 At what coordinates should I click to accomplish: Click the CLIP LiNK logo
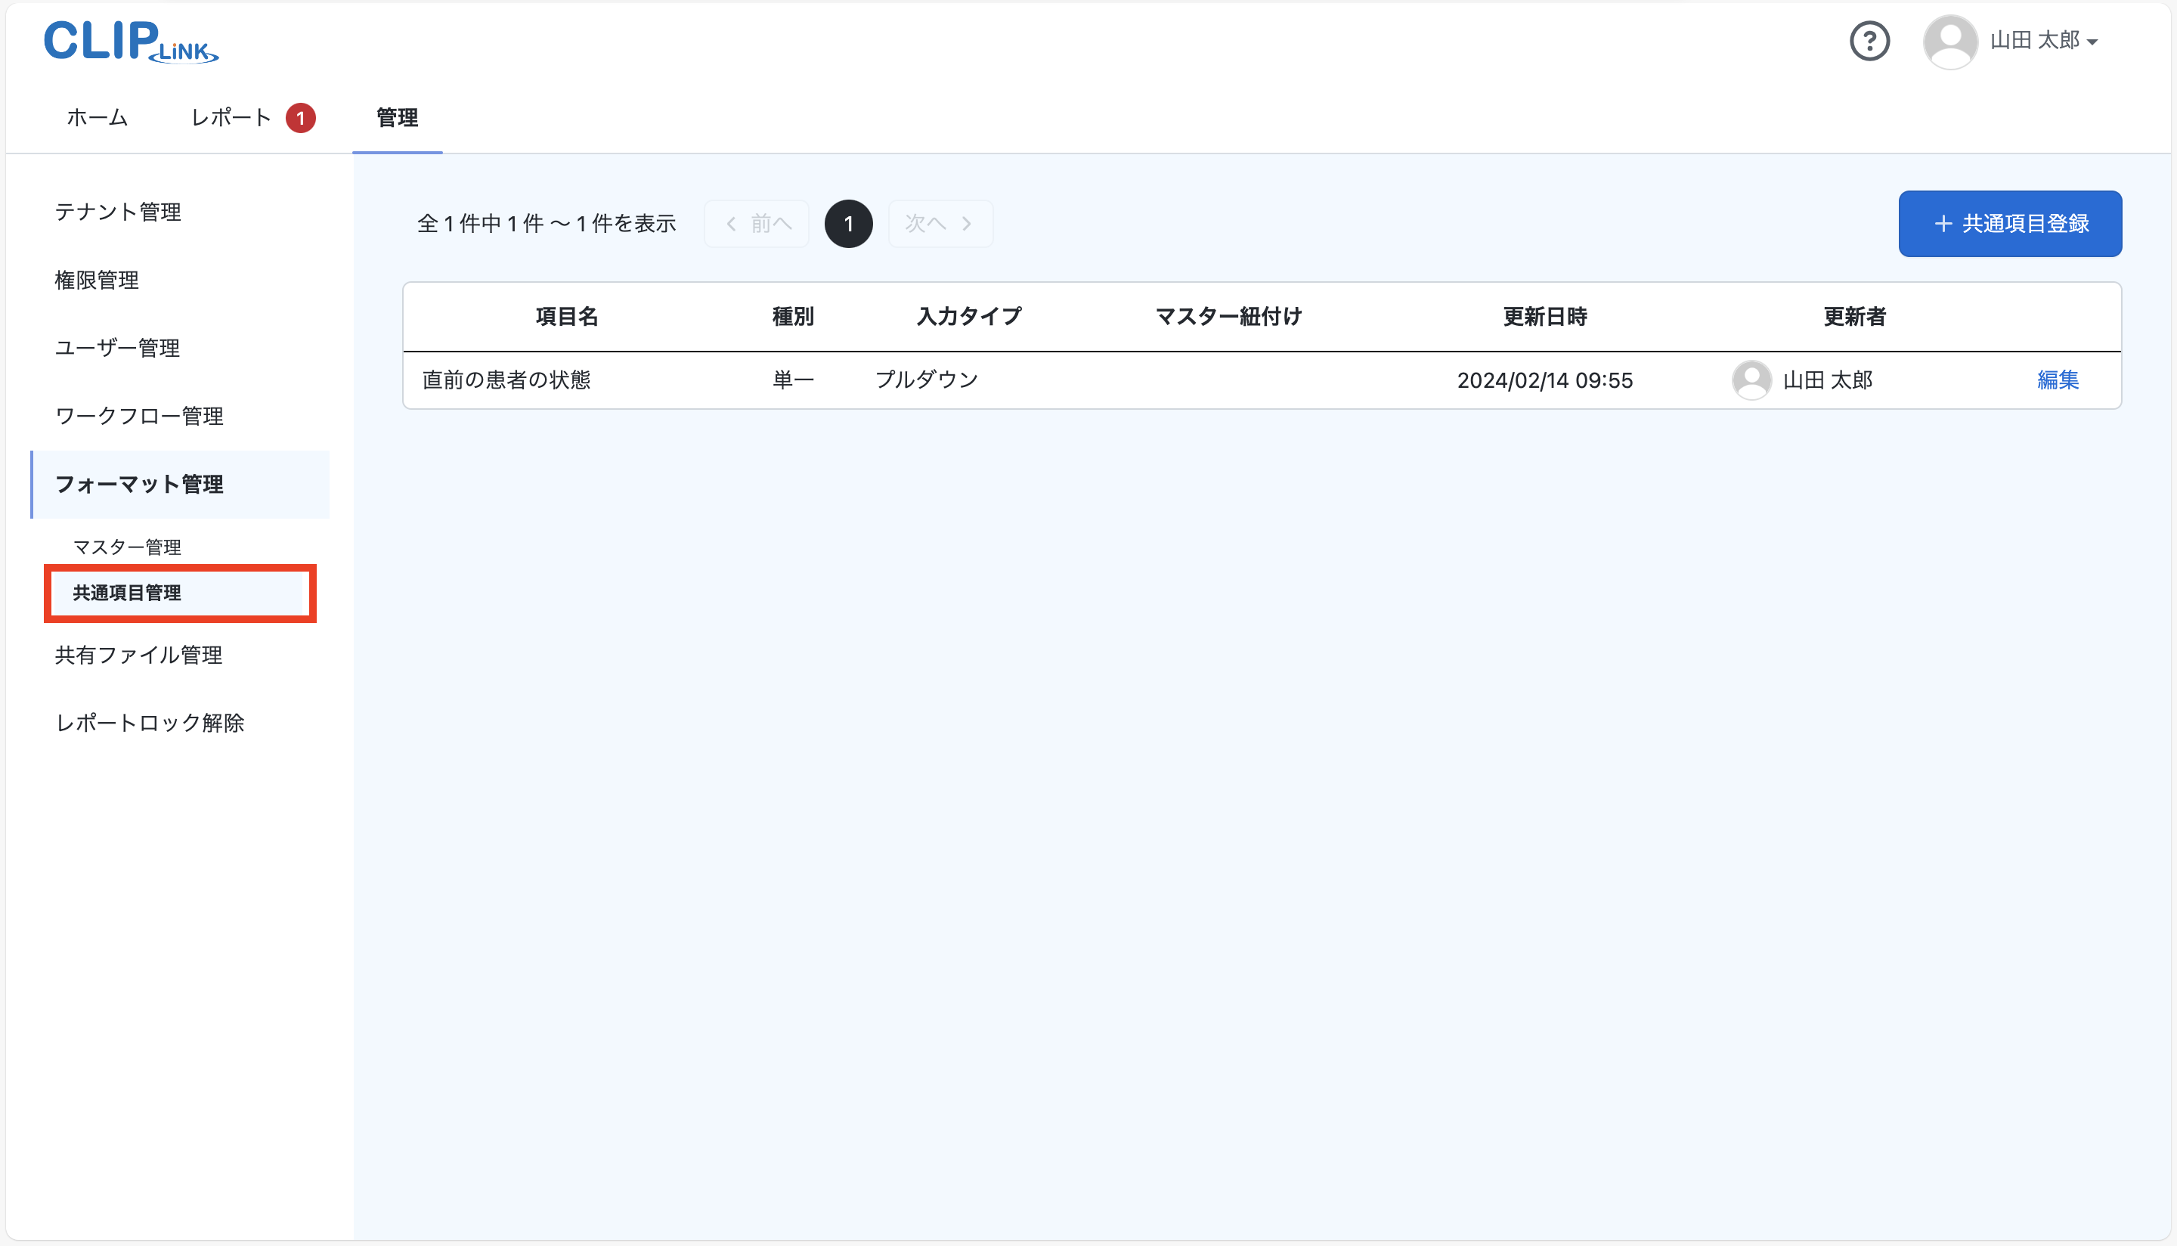(130, 41)
